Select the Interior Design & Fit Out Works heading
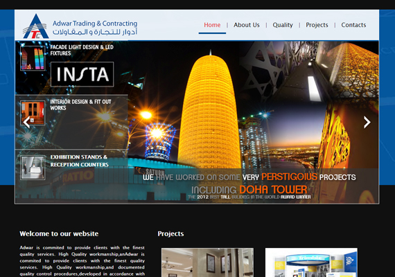Screen dimensions: 395x277 click(80, 105)
